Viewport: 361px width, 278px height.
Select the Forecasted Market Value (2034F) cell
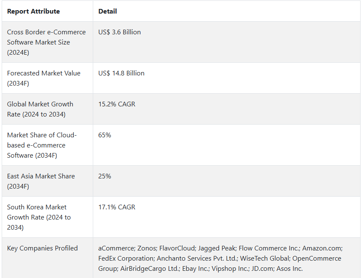(x=44, y=78)
